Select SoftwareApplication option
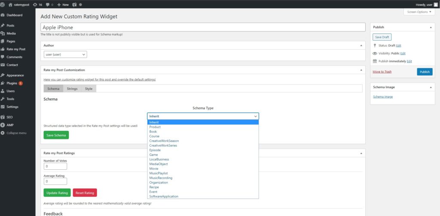Image resolution: width=440 pixels, height=216 pixels. click(203, 196)
